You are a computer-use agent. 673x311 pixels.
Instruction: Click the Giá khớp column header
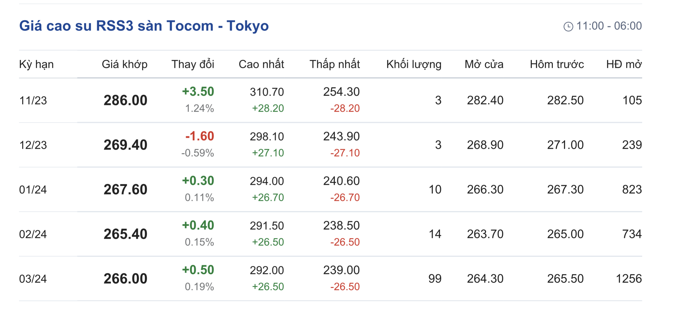tap(125, 64)
